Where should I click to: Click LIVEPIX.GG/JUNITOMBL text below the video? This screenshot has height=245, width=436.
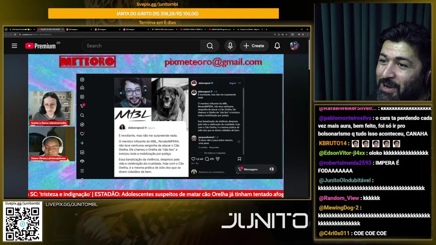pyautogui.click(x=72, y=205)
